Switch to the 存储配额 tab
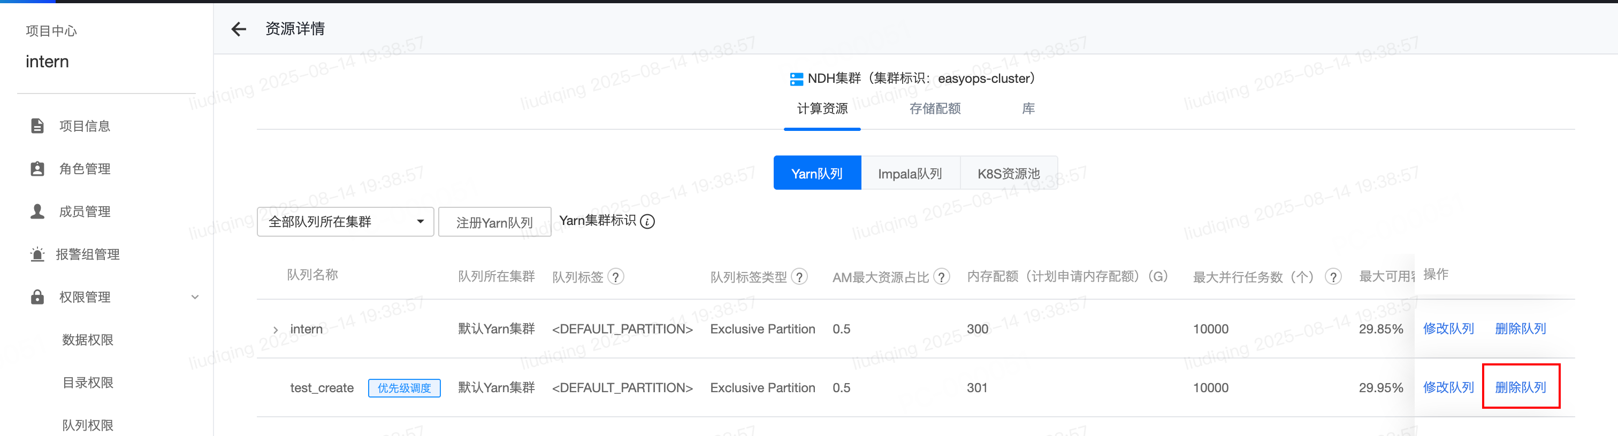 (x=935, y=108)
